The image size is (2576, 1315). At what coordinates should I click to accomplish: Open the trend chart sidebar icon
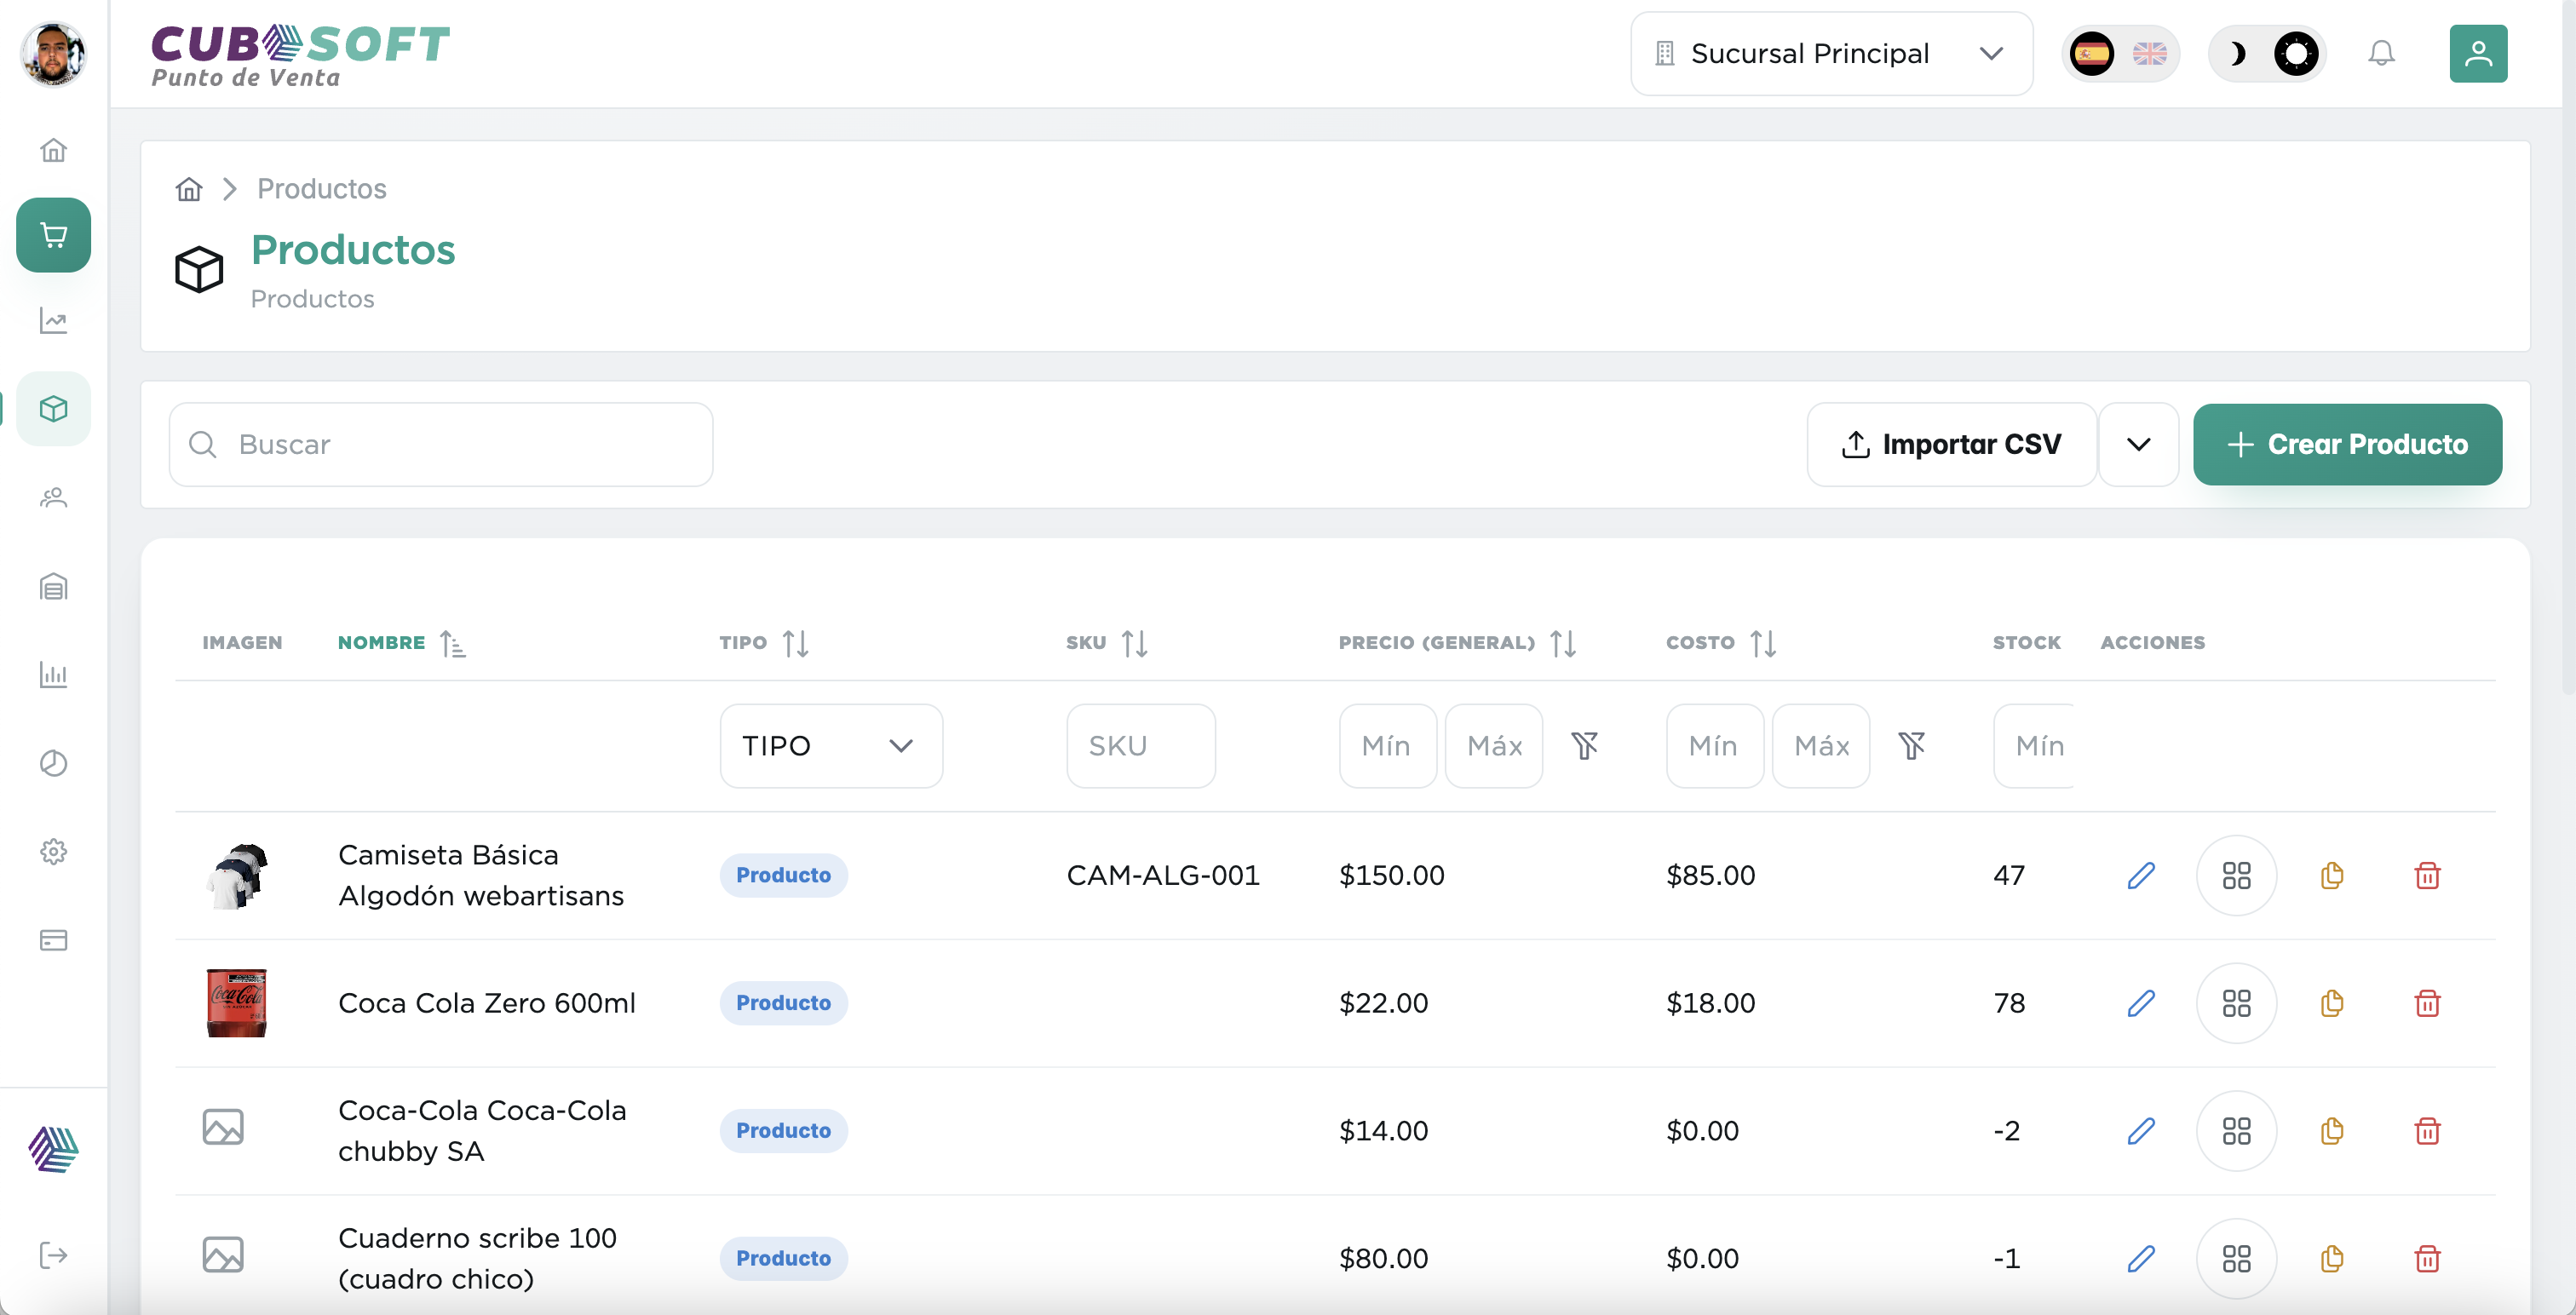(x=53, y=321)
